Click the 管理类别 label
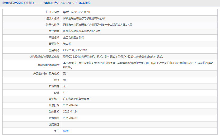Screen dimensions: 220x136 (x=54, y=44)
